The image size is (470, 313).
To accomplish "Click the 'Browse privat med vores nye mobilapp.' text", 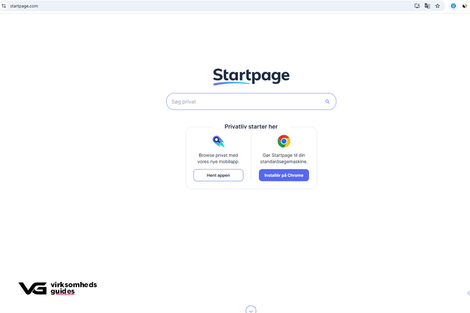I will (218, 159).
